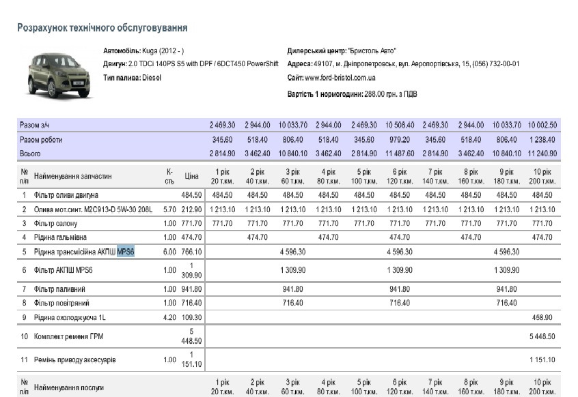Viewport: 578px width, 397px height.
Task: Click the engine description 2.0 TDCi 140PS line
Action: point(191,63)
